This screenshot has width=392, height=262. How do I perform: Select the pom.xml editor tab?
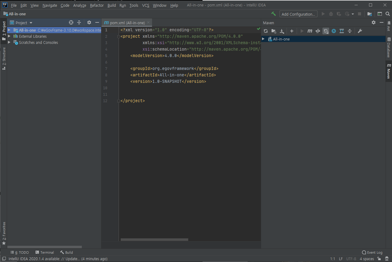(x=126, y=22)
